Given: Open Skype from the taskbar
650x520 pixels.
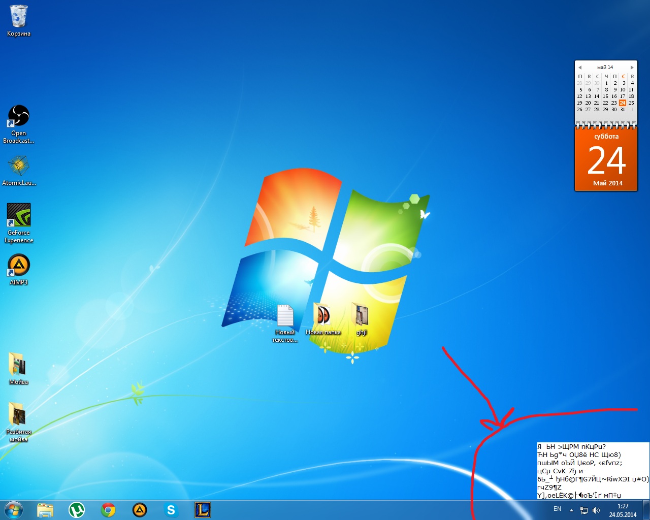Looking at the screenshot, I should point(171,510).
